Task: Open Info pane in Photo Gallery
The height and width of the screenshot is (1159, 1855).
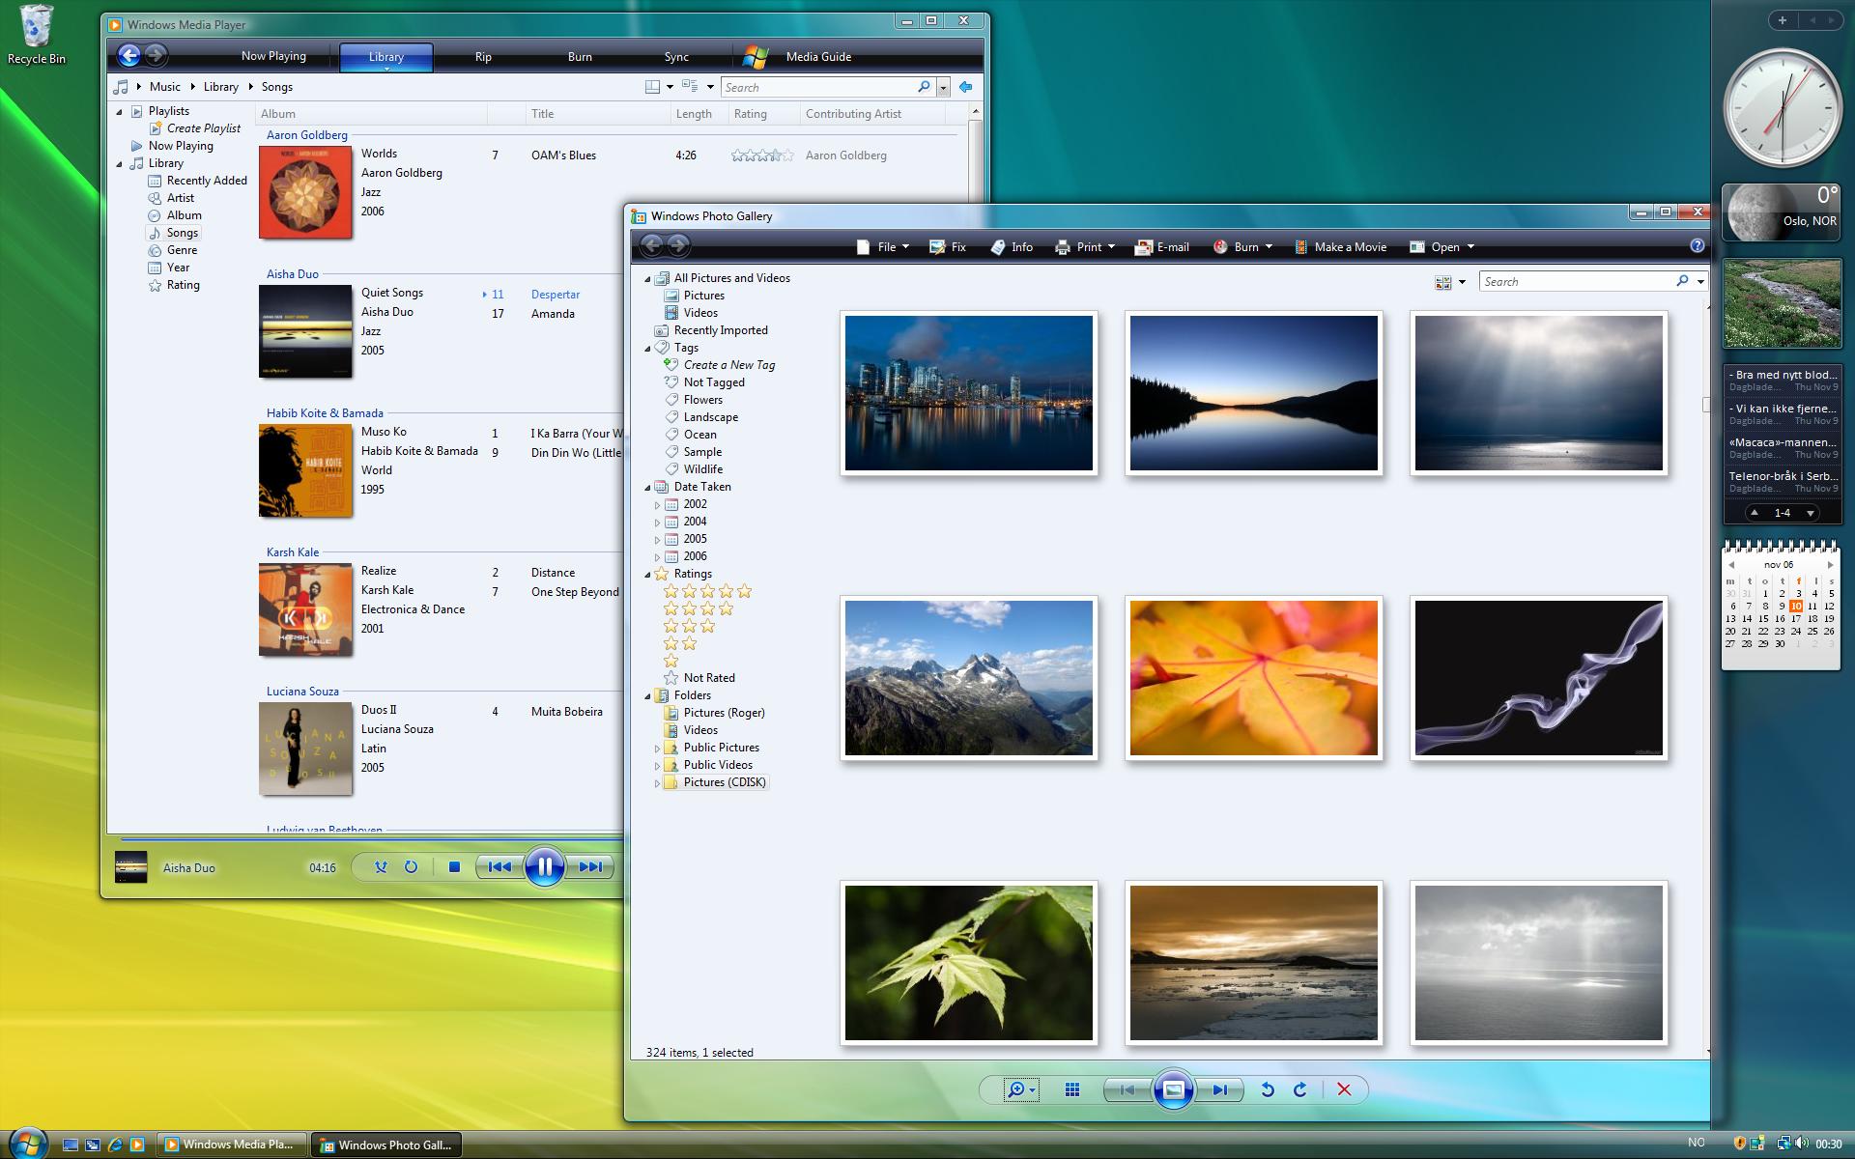Action: 1012,247
